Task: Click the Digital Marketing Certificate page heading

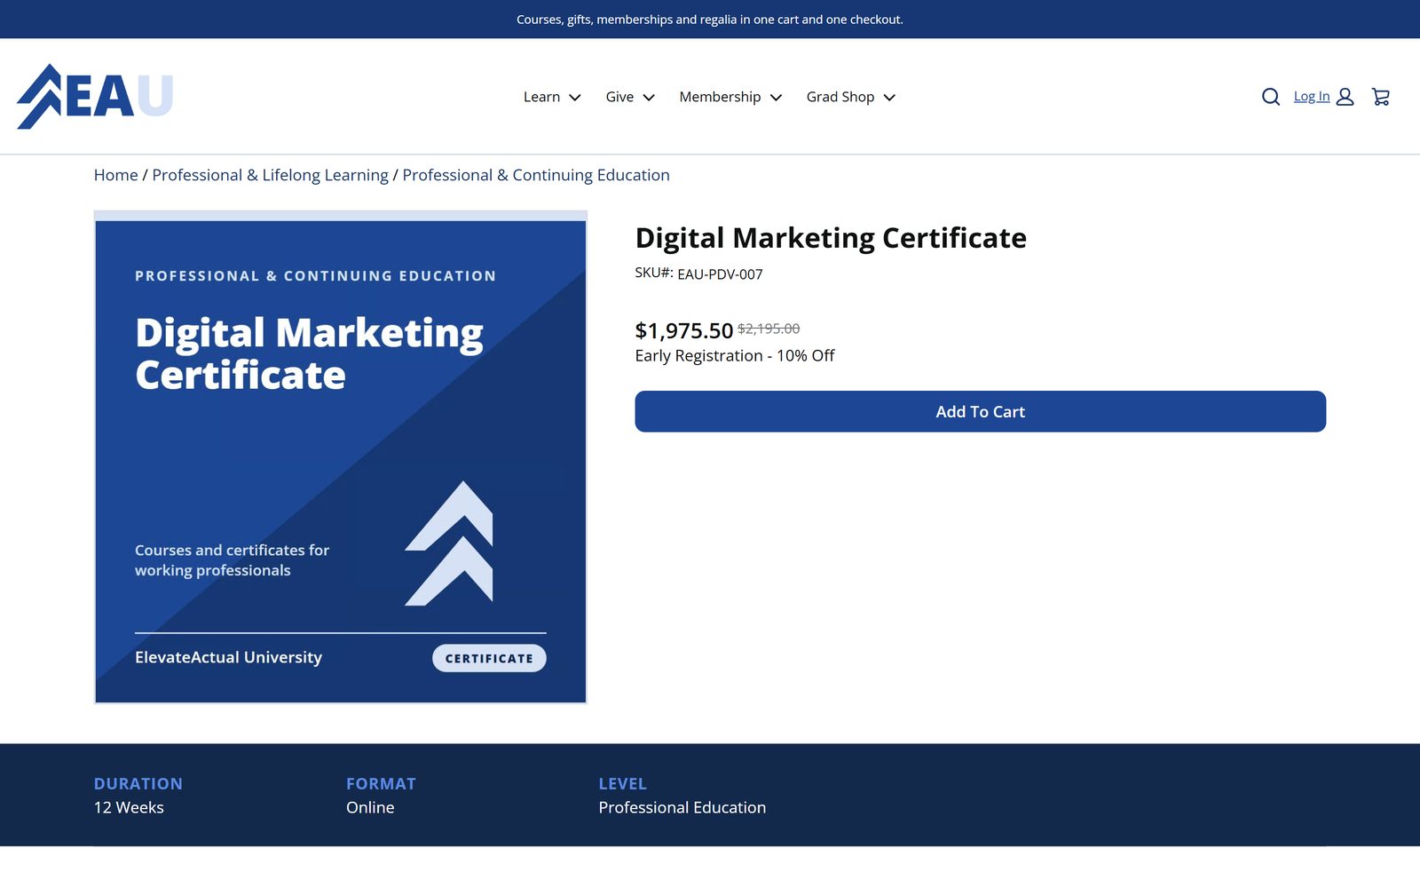Action: click(x=831, y=238)
